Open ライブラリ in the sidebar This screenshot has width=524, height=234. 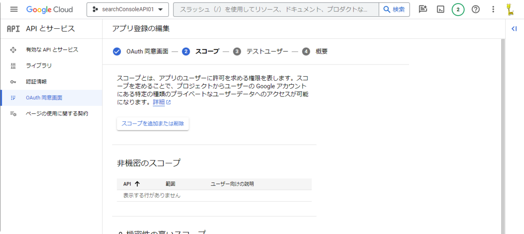click(39, 66)
